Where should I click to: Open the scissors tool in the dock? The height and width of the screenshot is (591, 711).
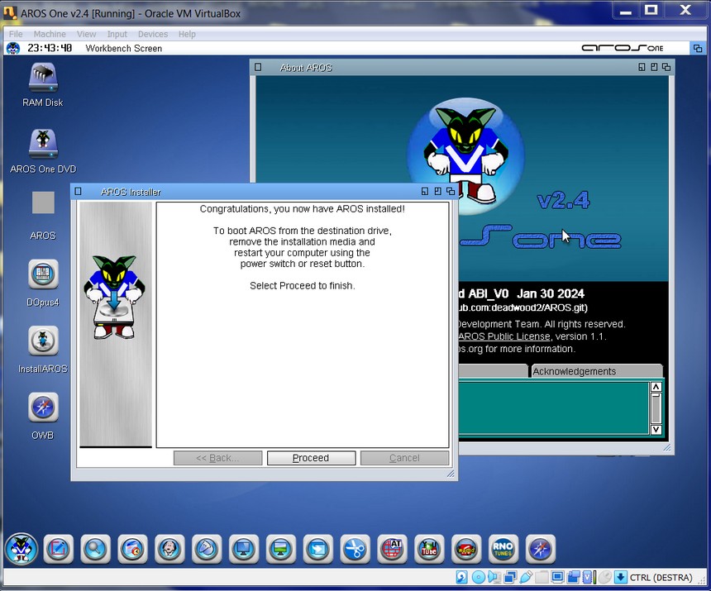(x=355, y=550)
